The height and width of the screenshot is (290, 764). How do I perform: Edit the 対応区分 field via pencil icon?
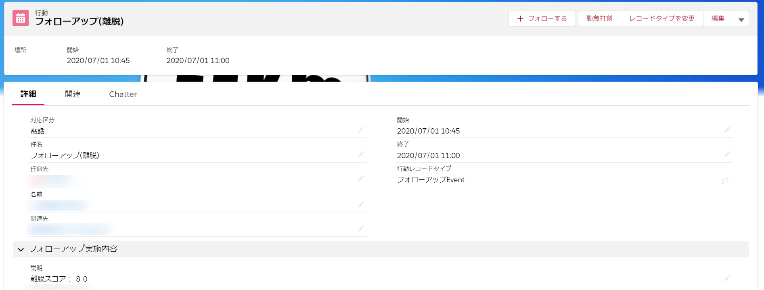(360, 130)
